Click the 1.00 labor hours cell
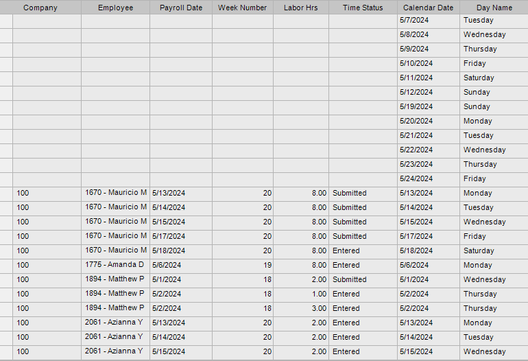 301,294
